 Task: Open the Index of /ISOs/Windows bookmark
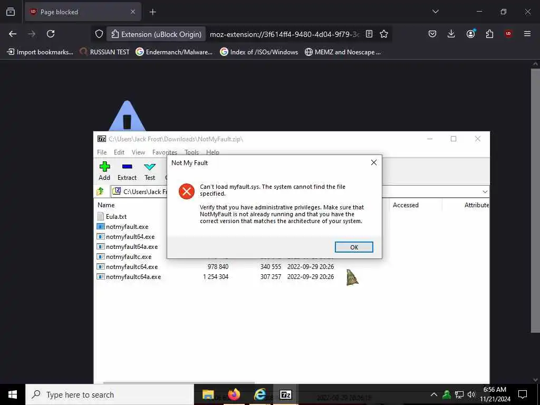tap(259, 52)
